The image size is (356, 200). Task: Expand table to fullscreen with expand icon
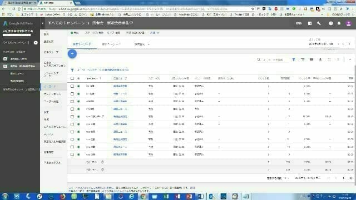click(329, 59)
